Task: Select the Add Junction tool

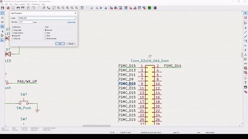Action: pyautogui.click(x=245, y=50)
